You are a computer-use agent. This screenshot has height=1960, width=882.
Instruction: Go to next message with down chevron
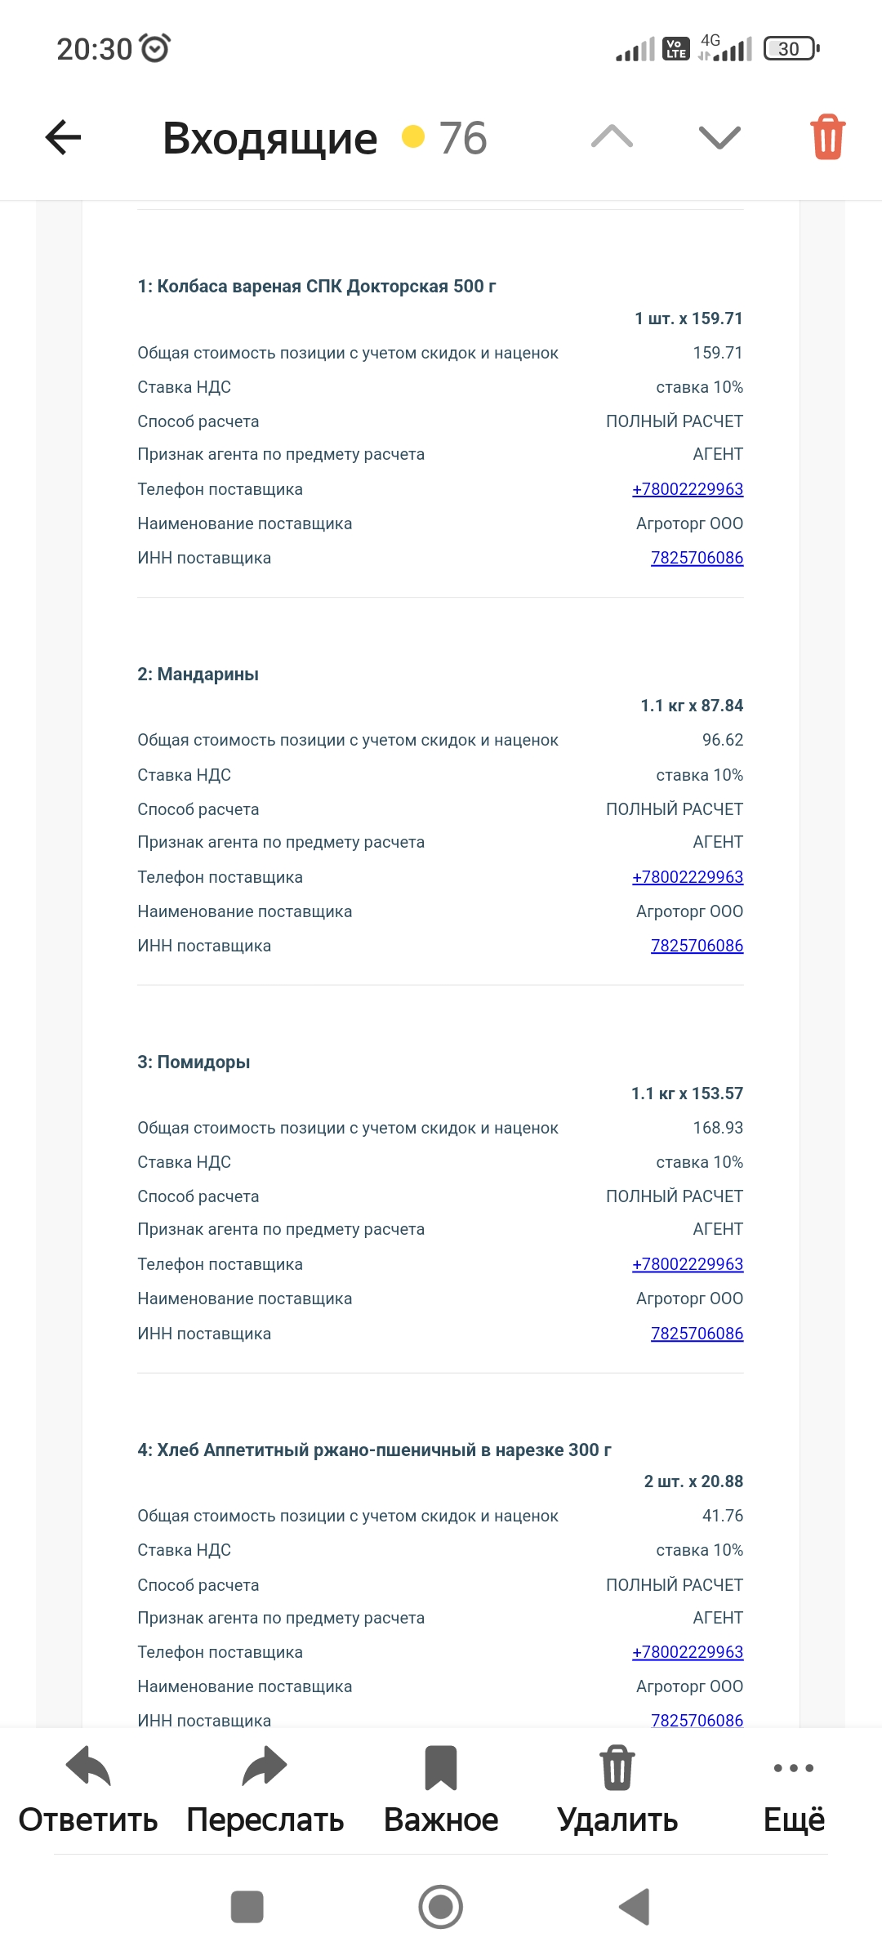(x=719, y=137)
